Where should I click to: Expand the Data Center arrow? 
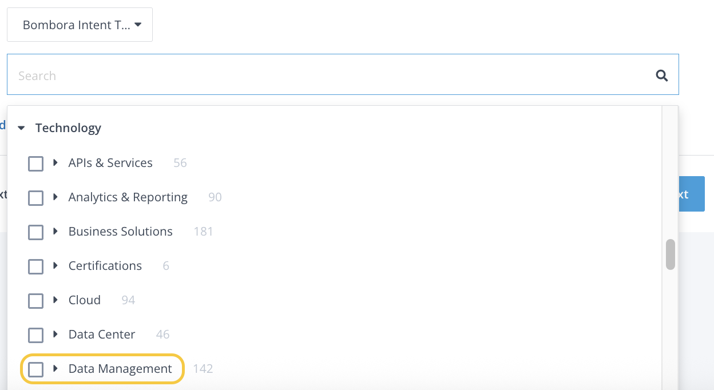pyautogui.click(x=55, y=335)
